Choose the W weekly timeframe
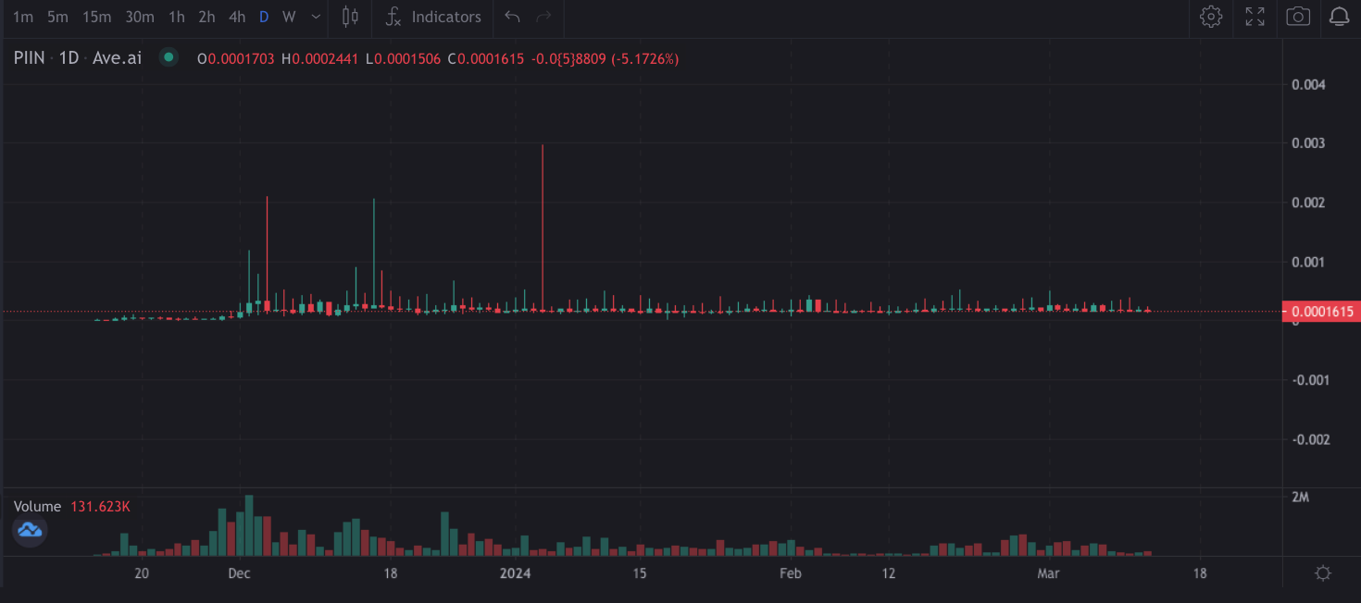Screen dimensions: 1361x603 pos(289,17)
